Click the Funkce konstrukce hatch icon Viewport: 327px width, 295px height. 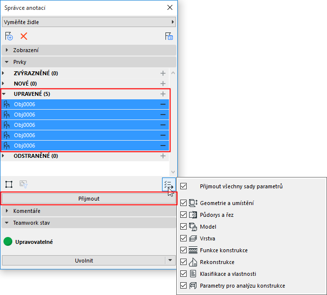(x=193, y=250)
